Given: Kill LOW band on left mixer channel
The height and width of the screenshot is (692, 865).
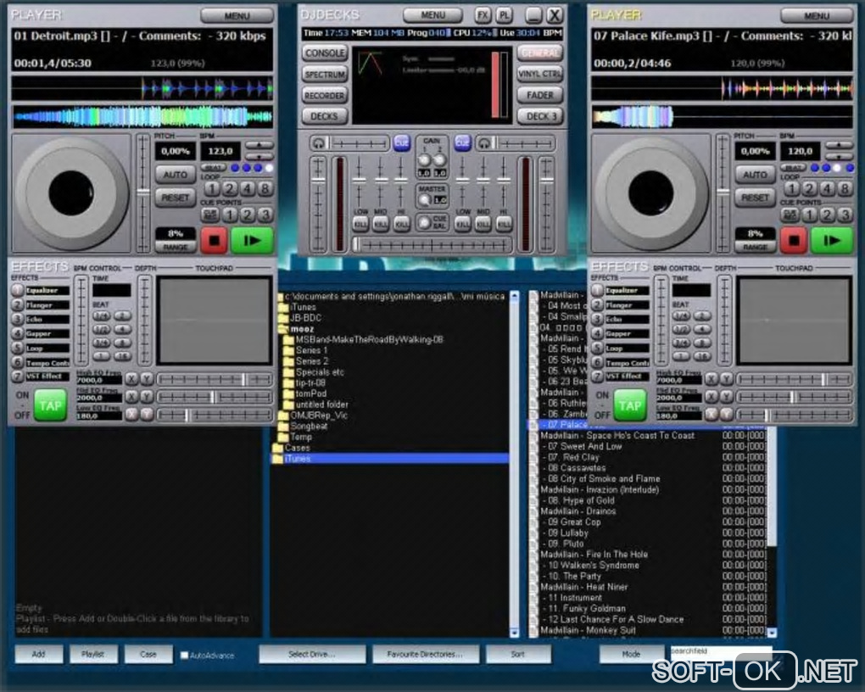Looking at the screenshot, I should pos(360,224).
